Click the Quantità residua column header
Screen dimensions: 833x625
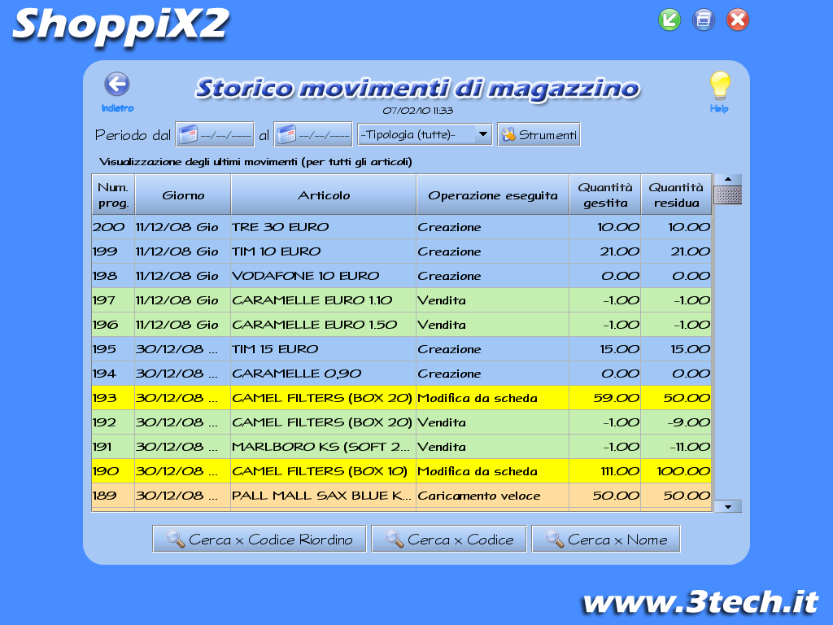tap(676, 195)
